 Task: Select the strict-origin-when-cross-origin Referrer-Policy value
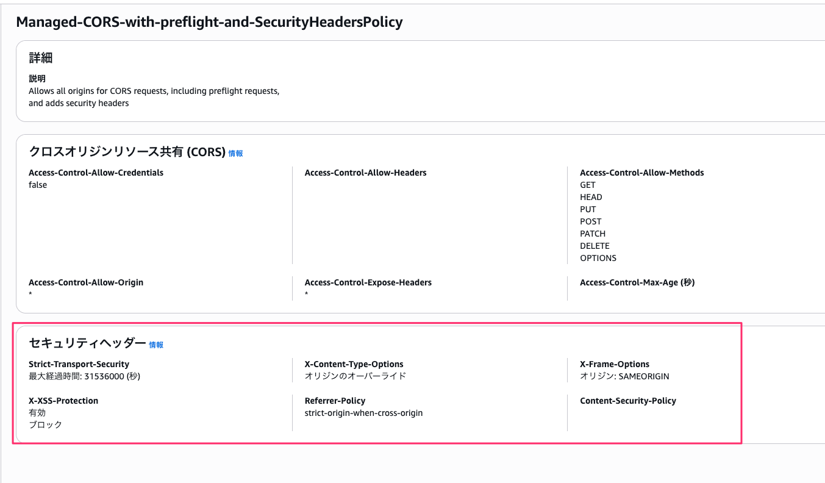[x=363, y=413]
